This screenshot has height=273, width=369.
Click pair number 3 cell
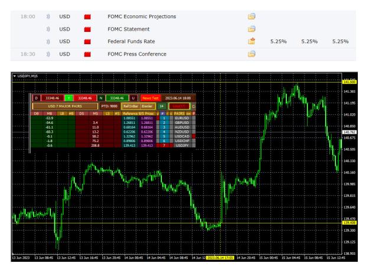164,127
